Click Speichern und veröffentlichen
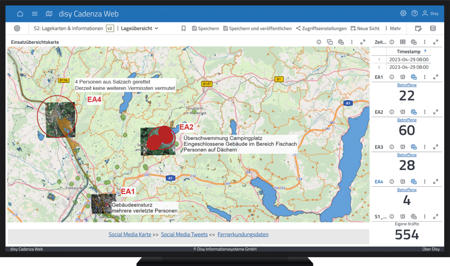The width and height of the screenshot is (450, 266). (257, 28)
